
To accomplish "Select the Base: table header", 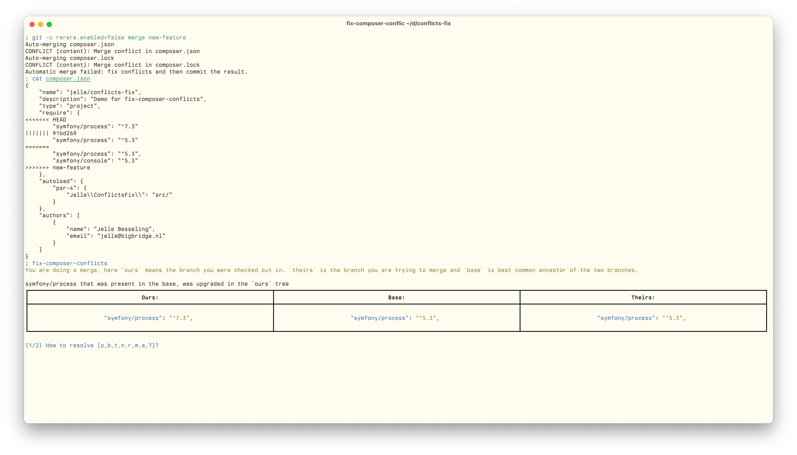I will (x=396, y=297).
